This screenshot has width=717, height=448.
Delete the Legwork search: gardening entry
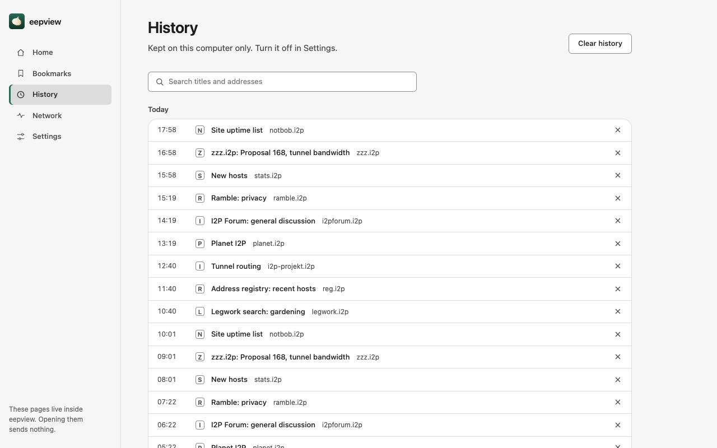(618, 311)
